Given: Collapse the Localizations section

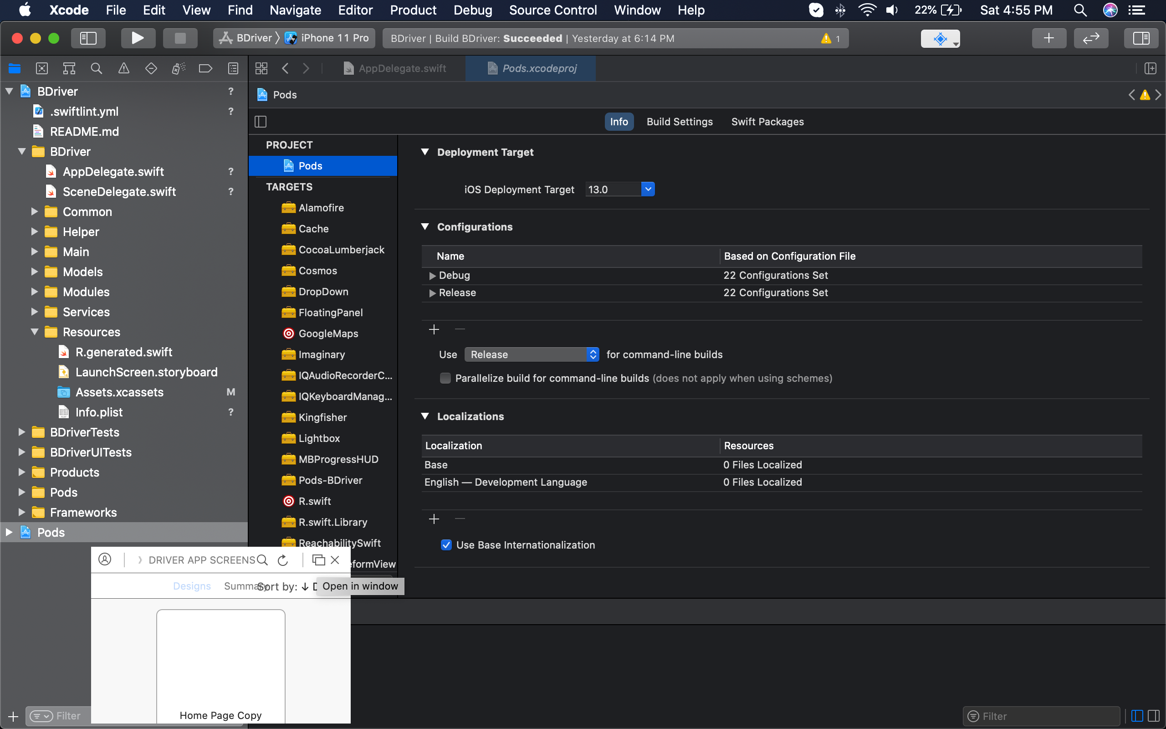Looking at the screenshot, I should coord(425,416).
